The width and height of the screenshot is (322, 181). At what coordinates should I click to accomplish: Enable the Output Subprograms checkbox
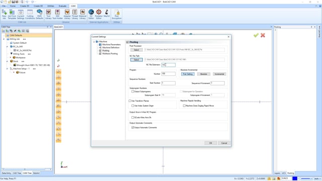coord(133,92)
